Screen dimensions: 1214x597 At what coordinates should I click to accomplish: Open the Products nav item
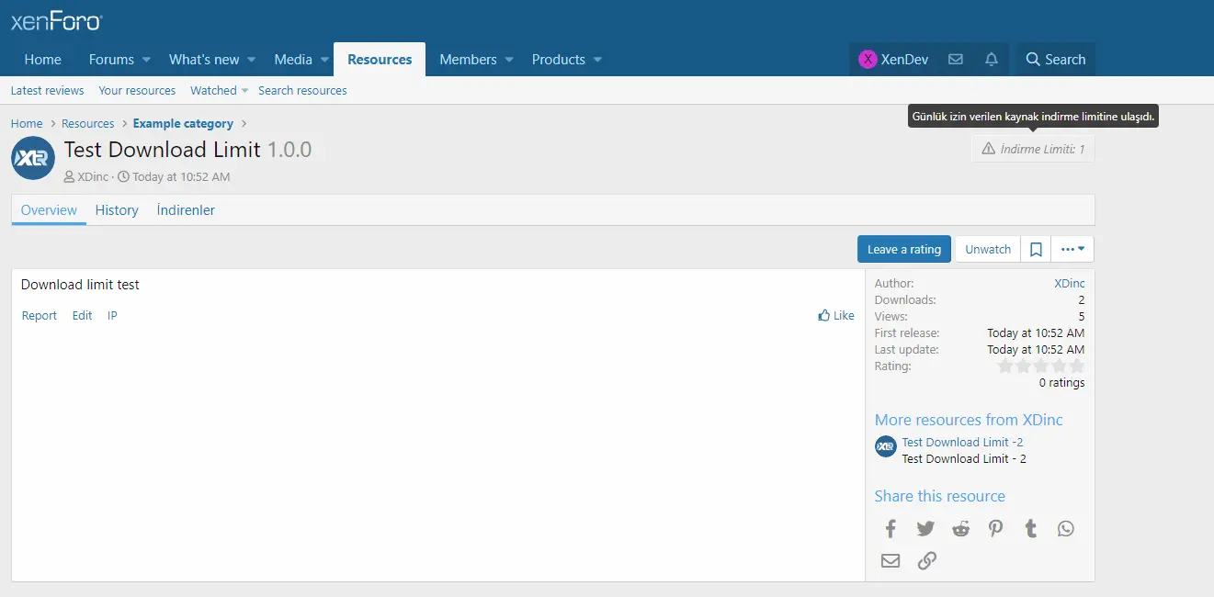[x=559, y=60]
